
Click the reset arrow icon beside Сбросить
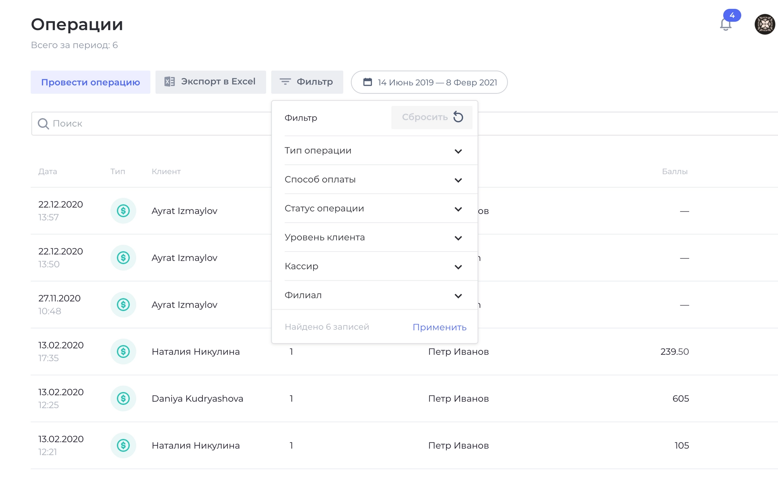tap(458, 117)
